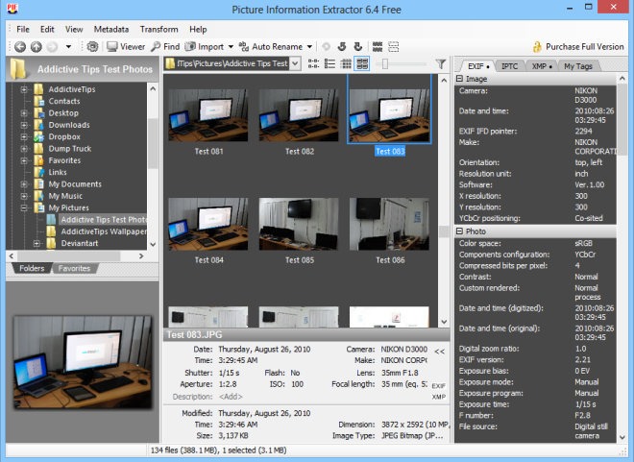This screenshot has width=634, height=462.
Task: Rotate image clockwise using toolbar icon
Action: pos(358,46)
